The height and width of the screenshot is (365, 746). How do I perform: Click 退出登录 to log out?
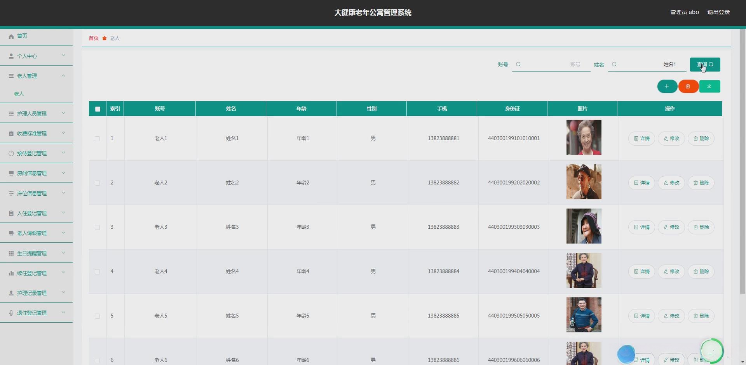(718, 12)
